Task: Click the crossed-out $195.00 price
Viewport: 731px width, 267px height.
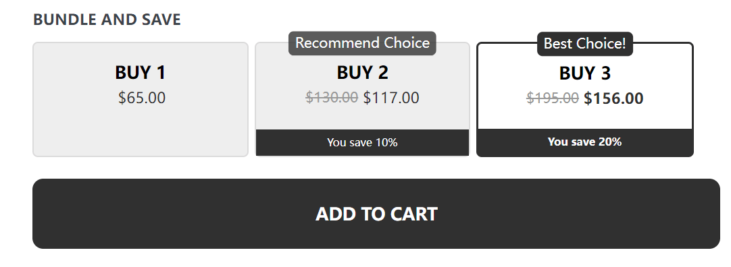Action: pos(553,98)
